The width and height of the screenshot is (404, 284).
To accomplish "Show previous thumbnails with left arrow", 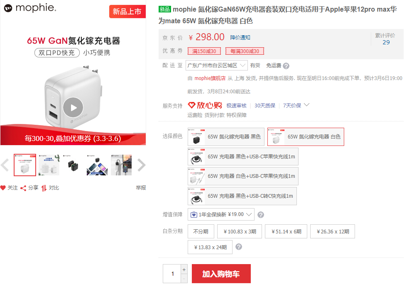I will [5, 165].
